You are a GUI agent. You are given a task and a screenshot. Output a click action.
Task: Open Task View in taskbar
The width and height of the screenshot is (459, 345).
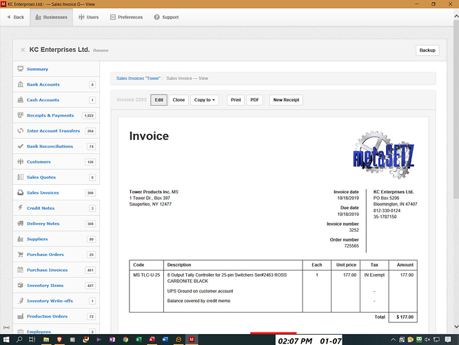pyautogui.click(x=32, y=339)
